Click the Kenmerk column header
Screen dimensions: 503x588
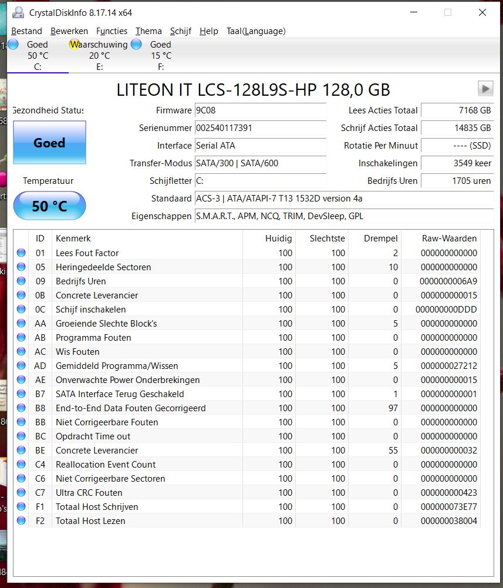pos(147,238)
